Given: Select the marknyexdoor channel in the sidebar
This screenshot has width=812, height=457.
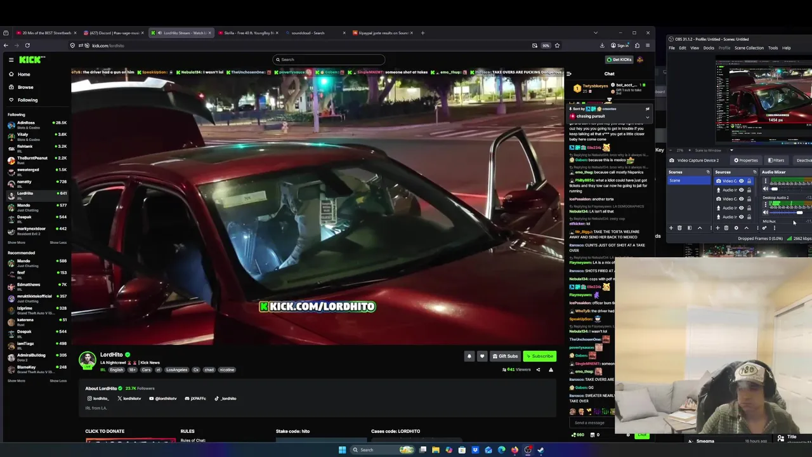Looking at the screenshot, I should point(37,230).
